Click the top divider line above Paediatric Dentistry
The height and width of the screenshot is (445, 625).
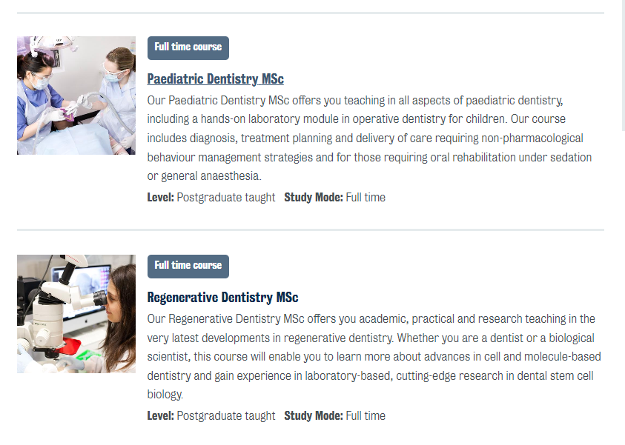tap(310, 13)
